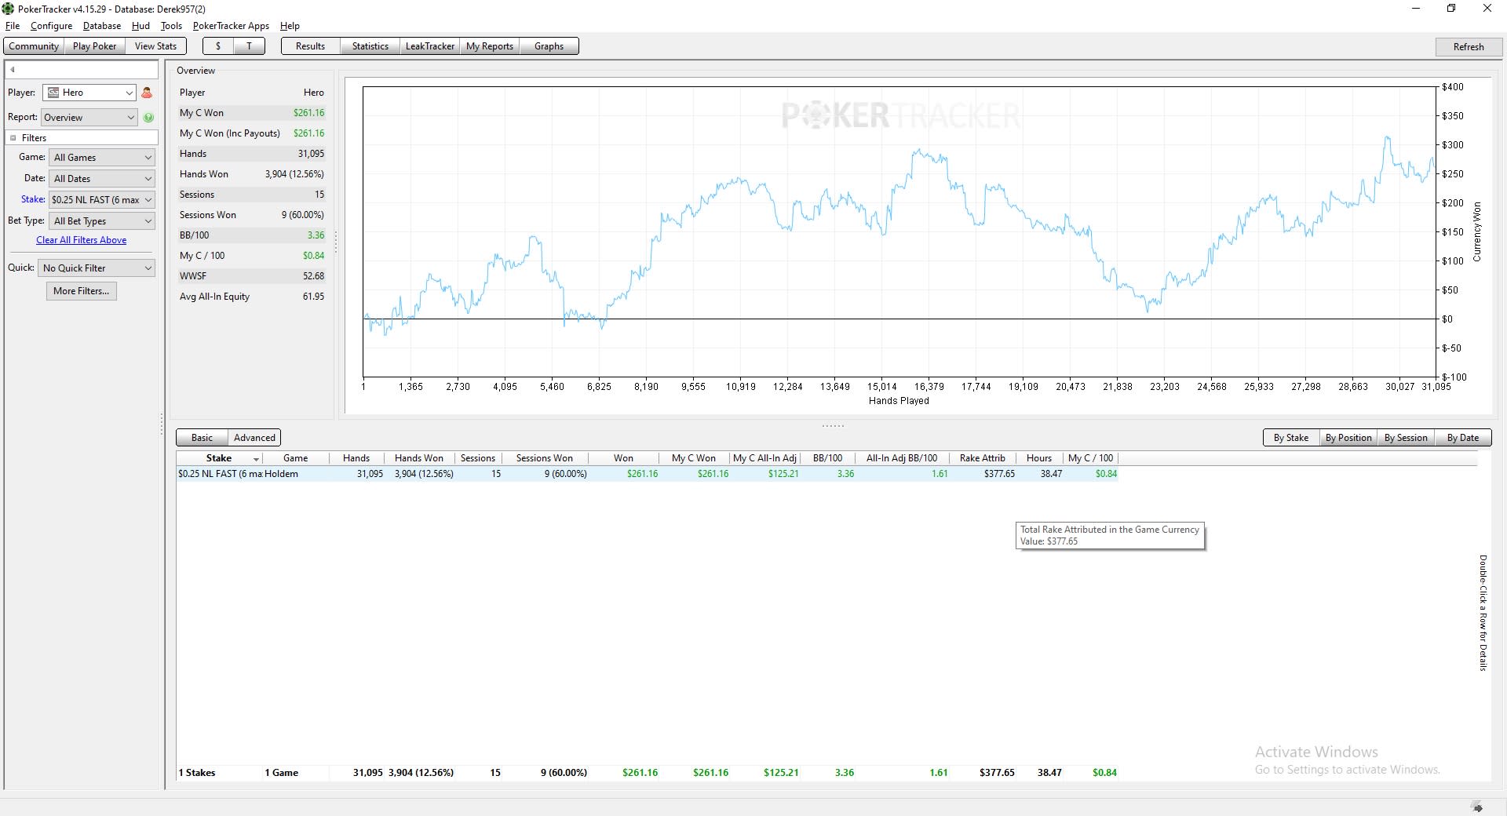Click the Clear All Filters Above link
The image size is (1507, 816).
coord(82,240)
